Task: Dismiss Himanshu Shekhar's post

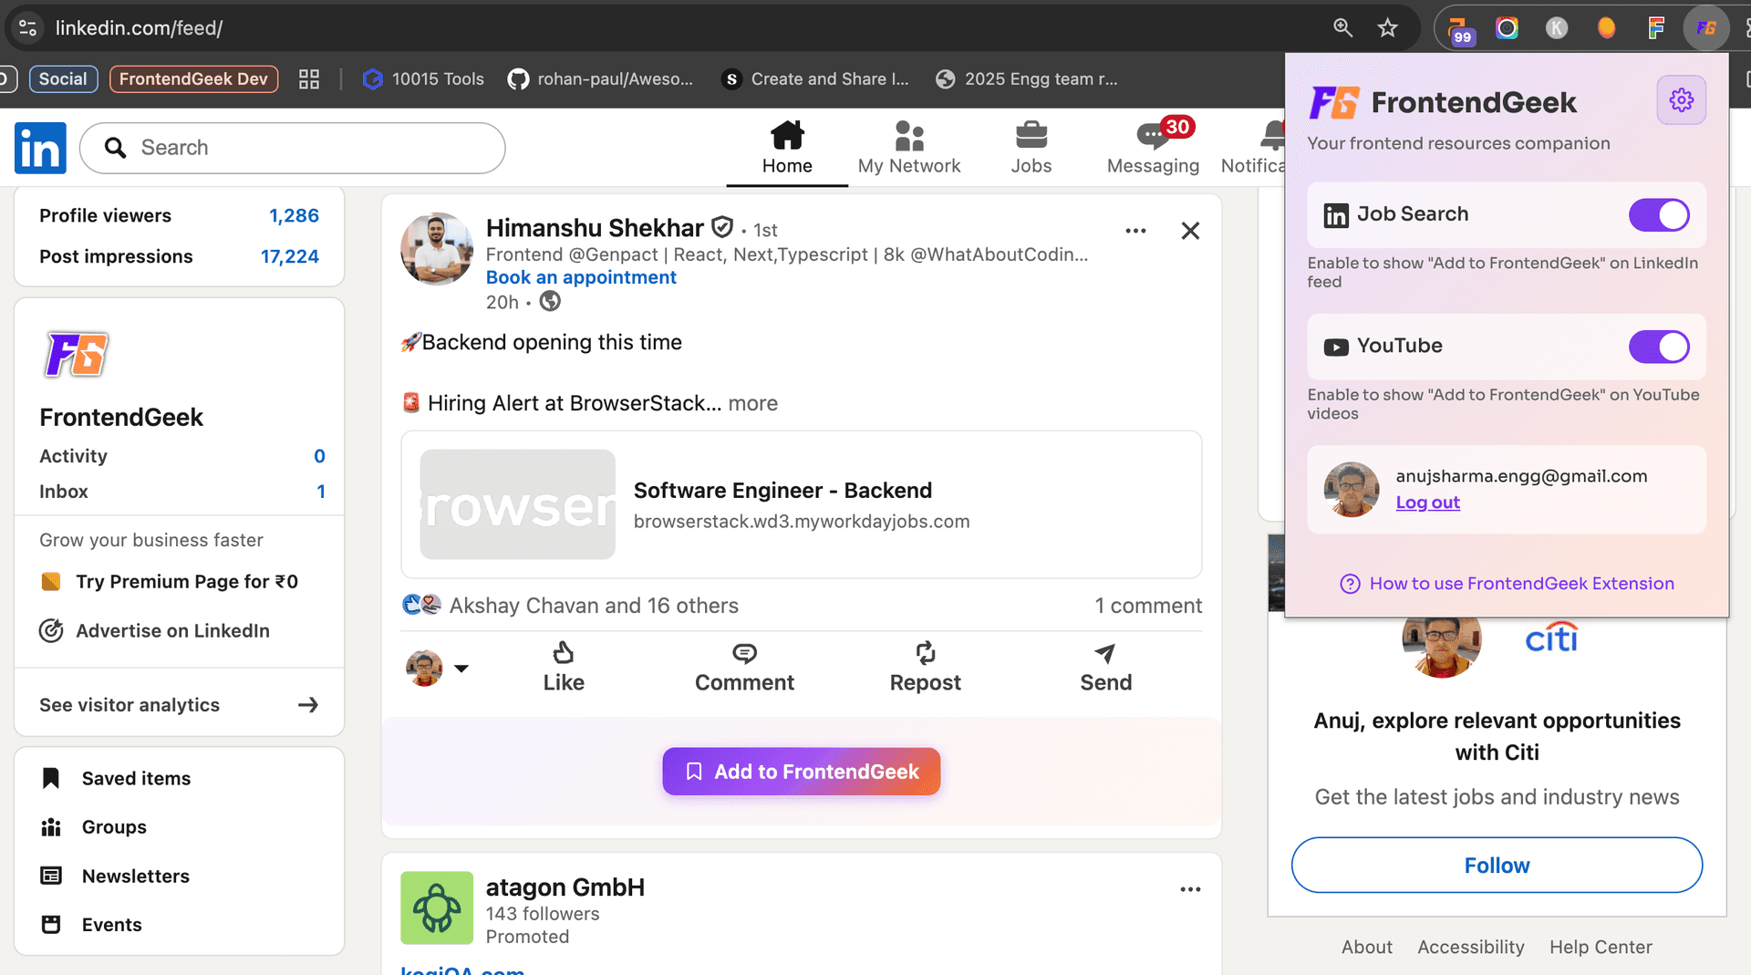Action: pos(1190,231)
